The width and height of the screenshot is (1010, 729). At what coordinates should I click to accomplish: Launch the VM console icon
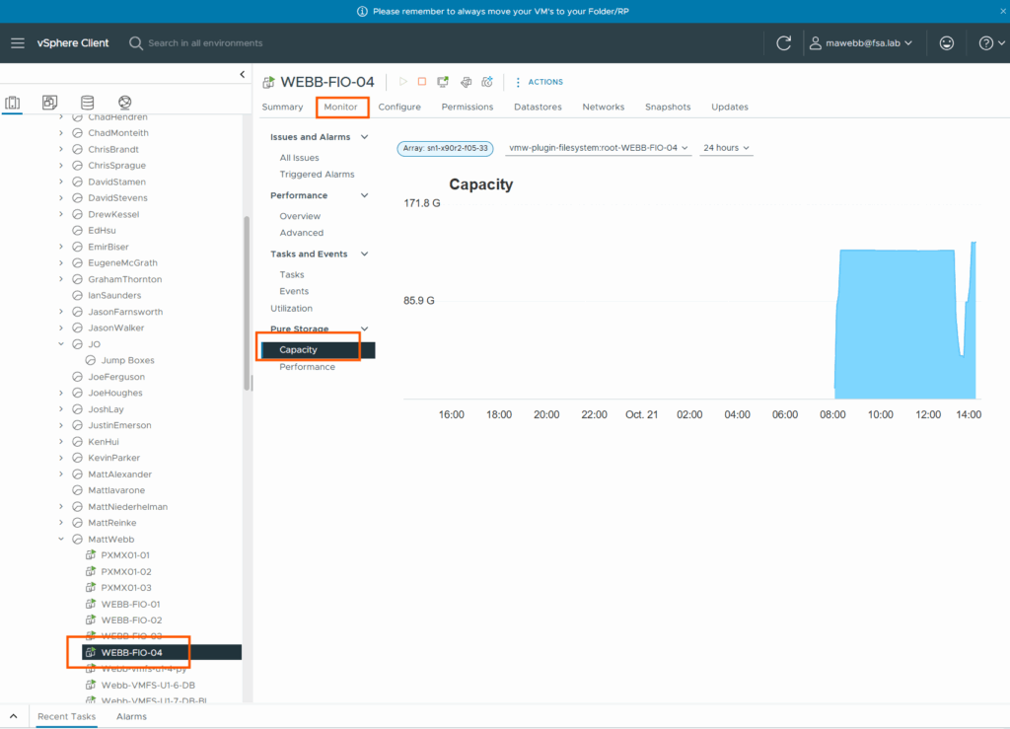click(444, 82)
